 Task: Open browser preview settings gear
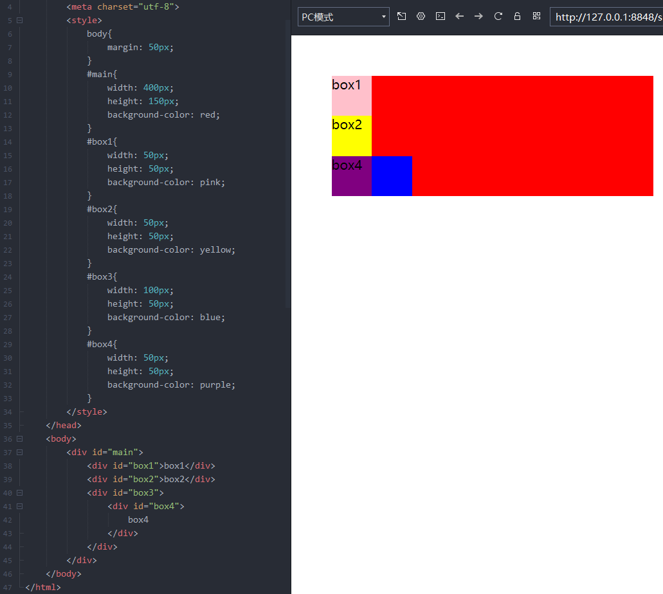coord(421,17)
